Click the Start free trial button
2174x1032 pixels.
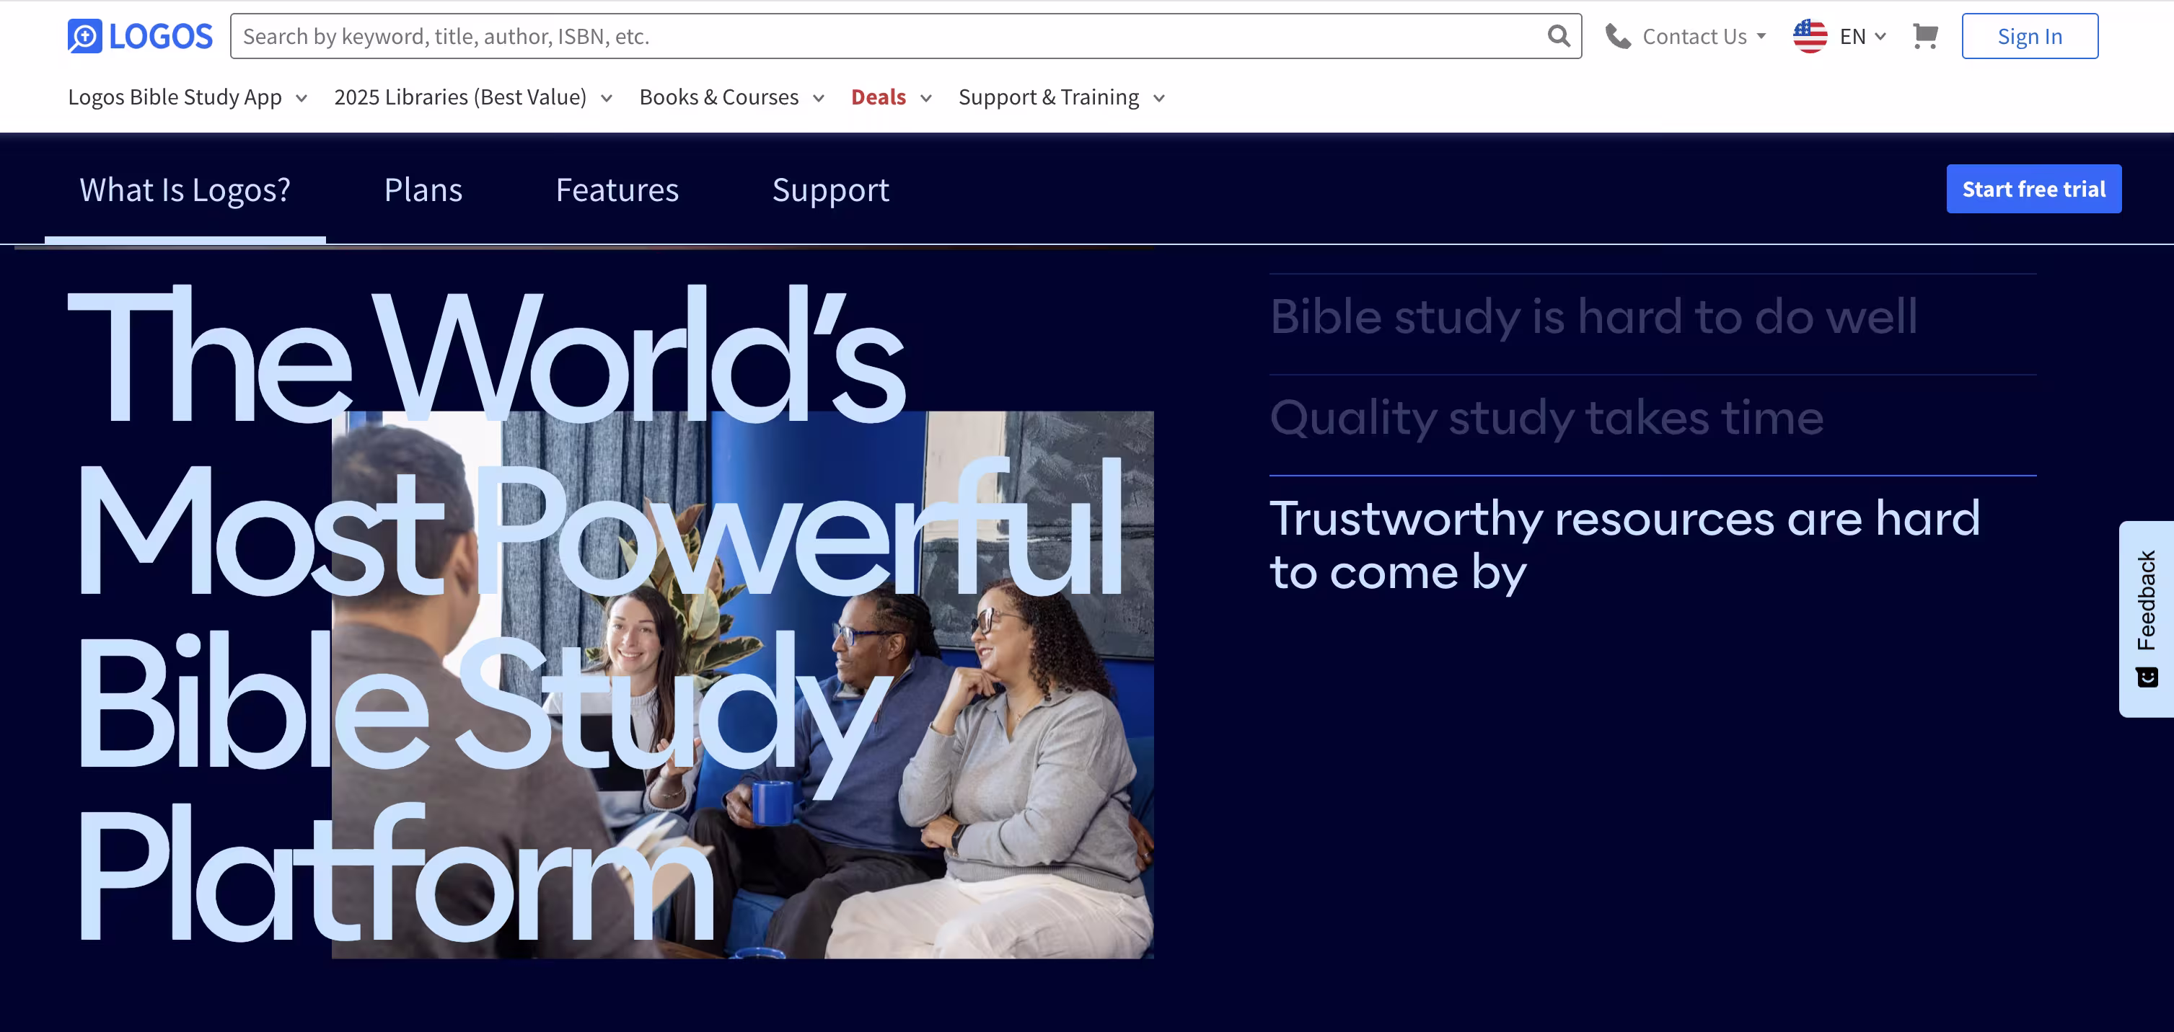(2033, 189)
